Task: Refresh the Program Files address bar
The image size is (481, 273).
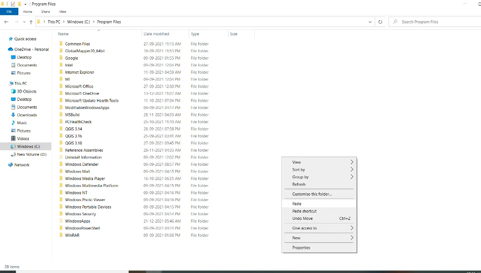Action: tap(380, 22)
